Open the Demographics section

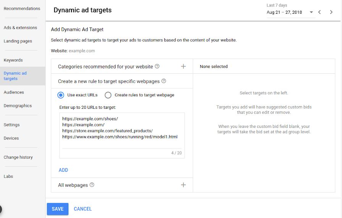coord(18,105)
